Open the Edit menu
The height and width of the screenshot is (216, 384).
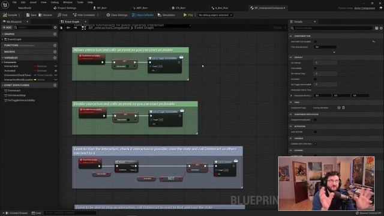coord(23,2)
